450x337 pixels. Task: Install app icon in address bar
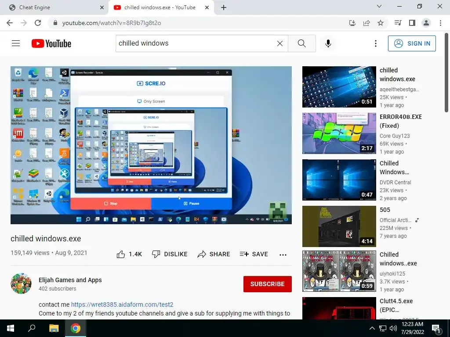coord(352,23)
